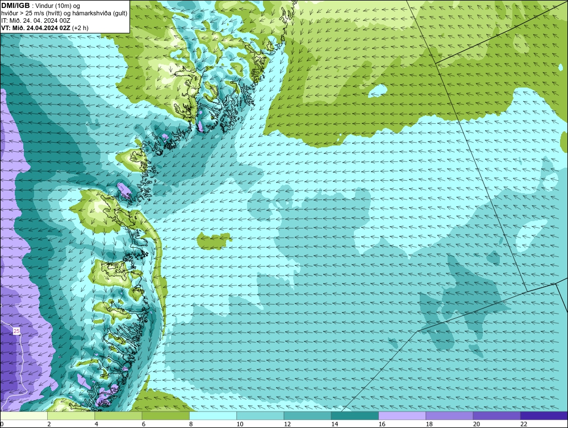568x428 pixels.
Task: Select the "Vindur (10m) og" header text
Action: (57, 6)
